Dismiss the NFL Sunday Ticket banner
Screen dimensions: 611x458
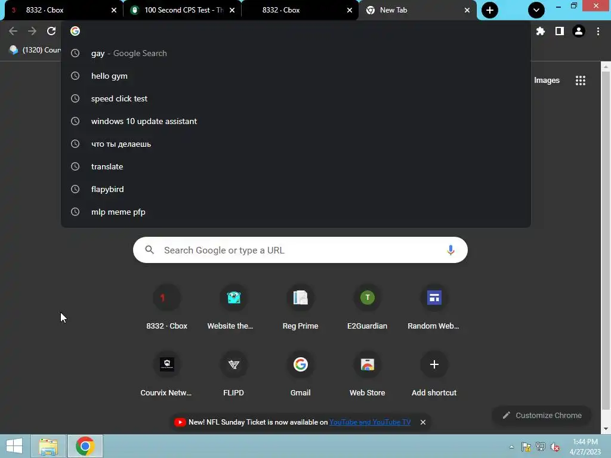click(423, 422)
